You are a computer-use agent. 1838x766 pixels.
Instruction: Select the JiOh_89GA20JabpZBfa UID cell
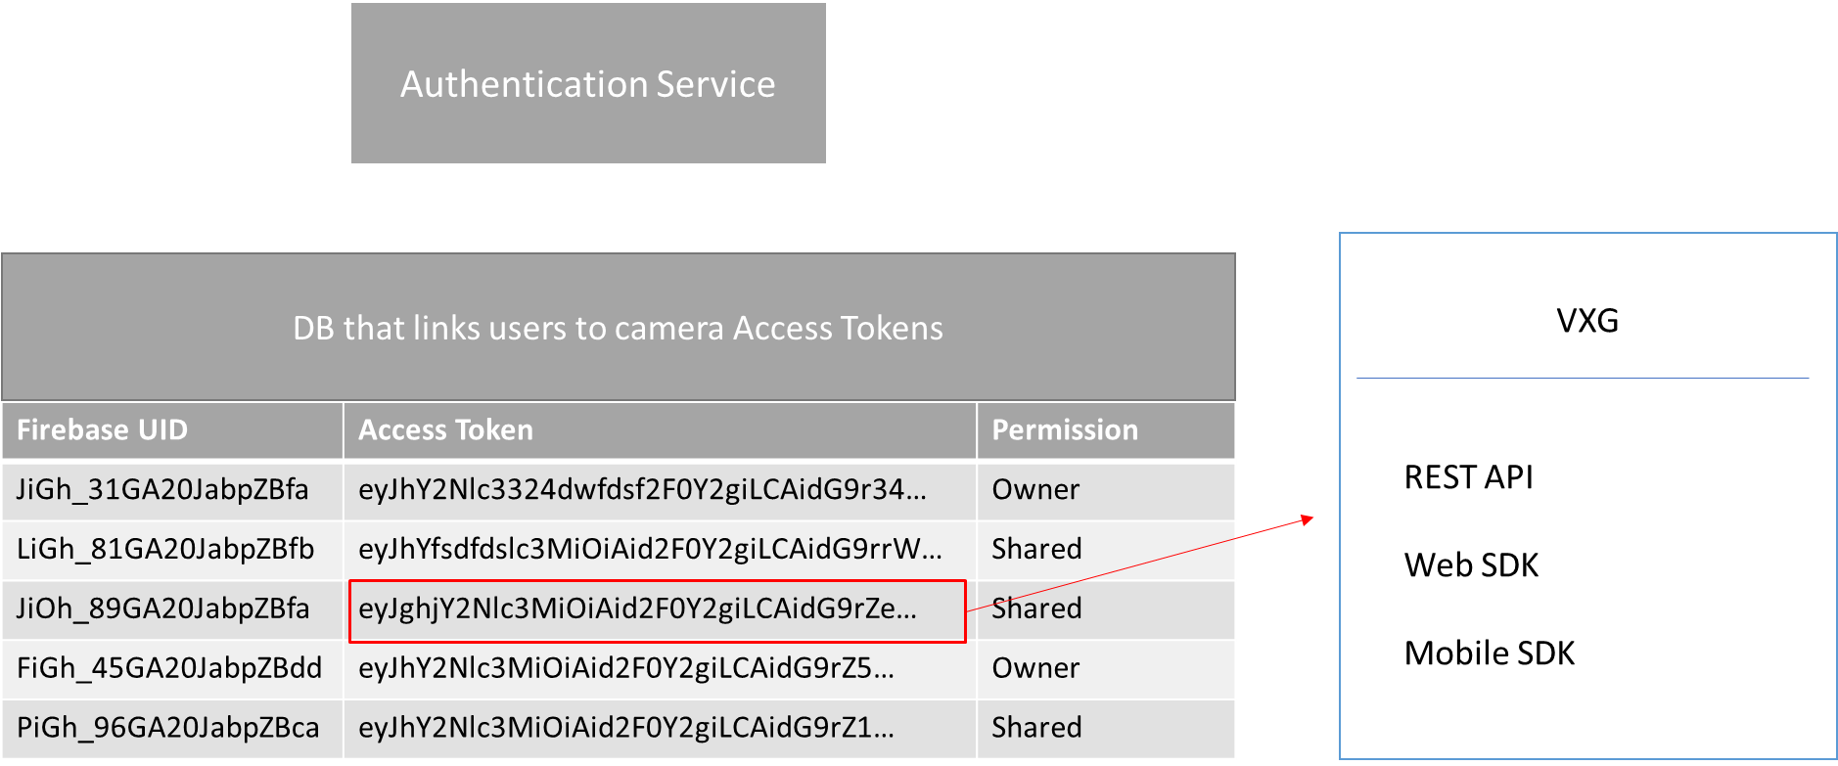[162, 608]
